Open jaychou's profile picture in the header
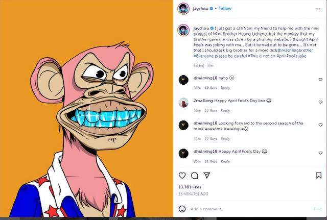 [x=183, y=9]
